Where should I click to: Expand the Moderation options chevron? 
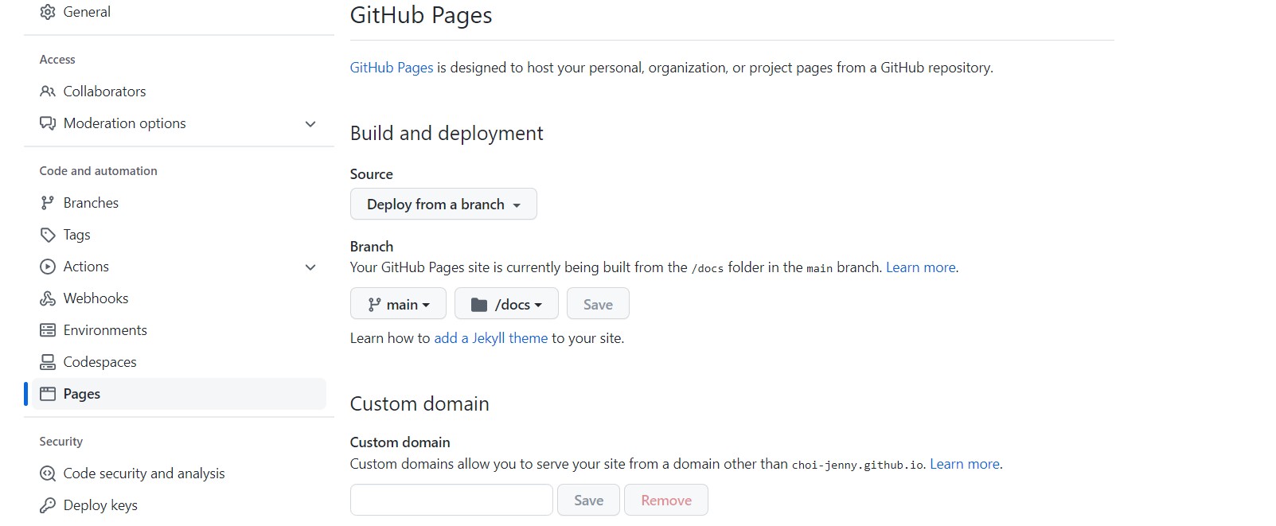pos(310,123)
